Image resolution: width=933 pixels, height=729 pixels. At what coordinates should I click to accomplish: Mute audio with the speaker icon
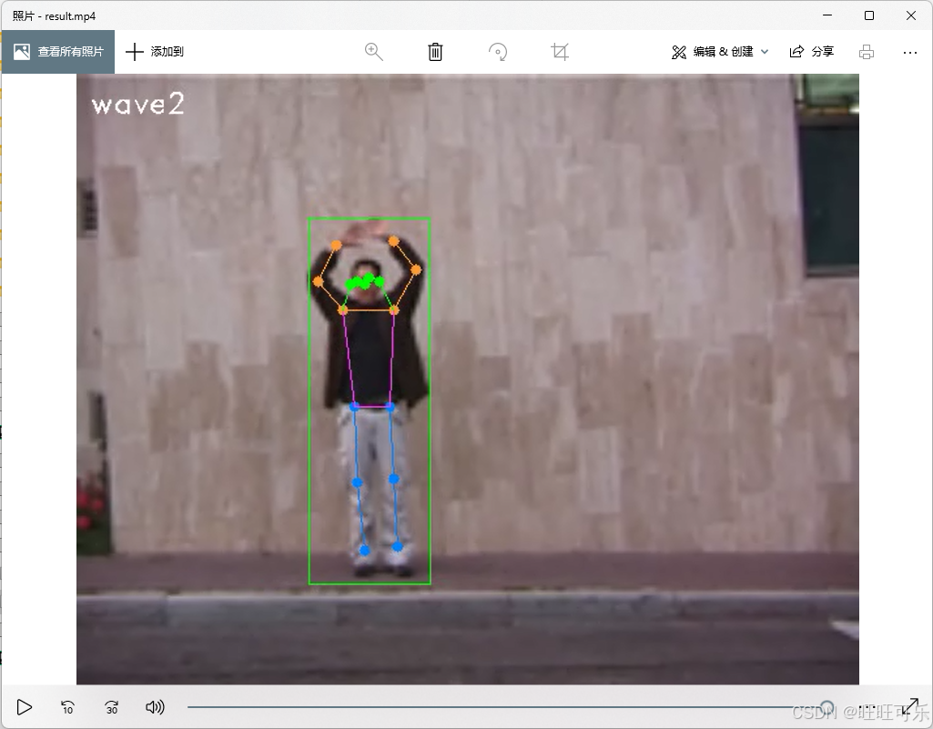[155, 707]
